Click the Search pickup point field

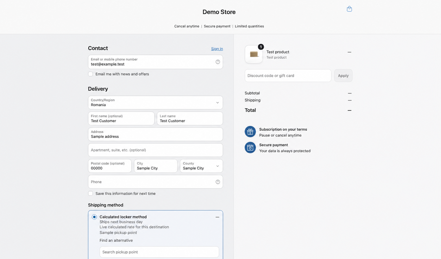(x=159, y=252)
